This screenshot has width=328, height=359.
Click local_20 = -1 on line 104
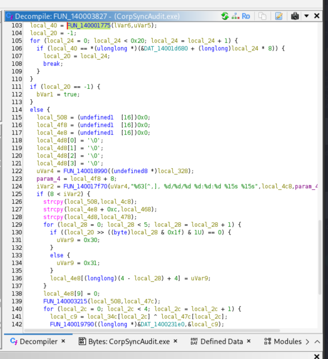tap(53, 33)
